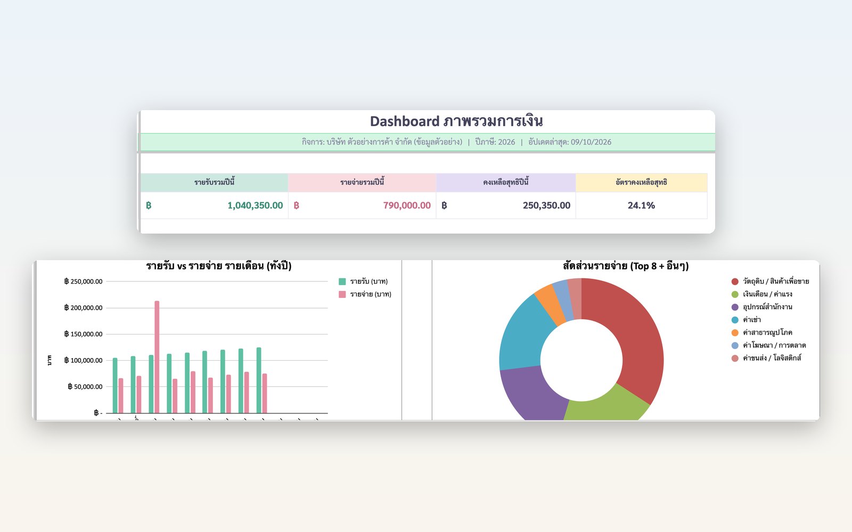
Task: Click the ฿ 150,000.00 axis label
Action: 83,334
